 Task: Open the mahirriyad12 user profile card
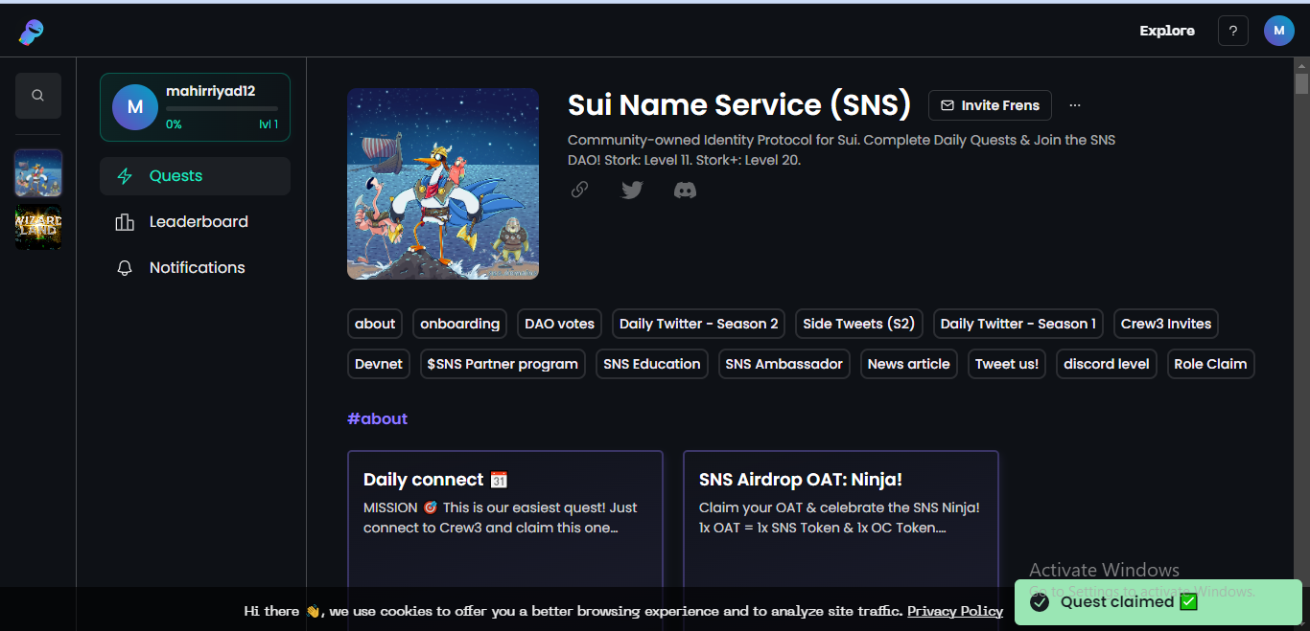coord(195,107)
